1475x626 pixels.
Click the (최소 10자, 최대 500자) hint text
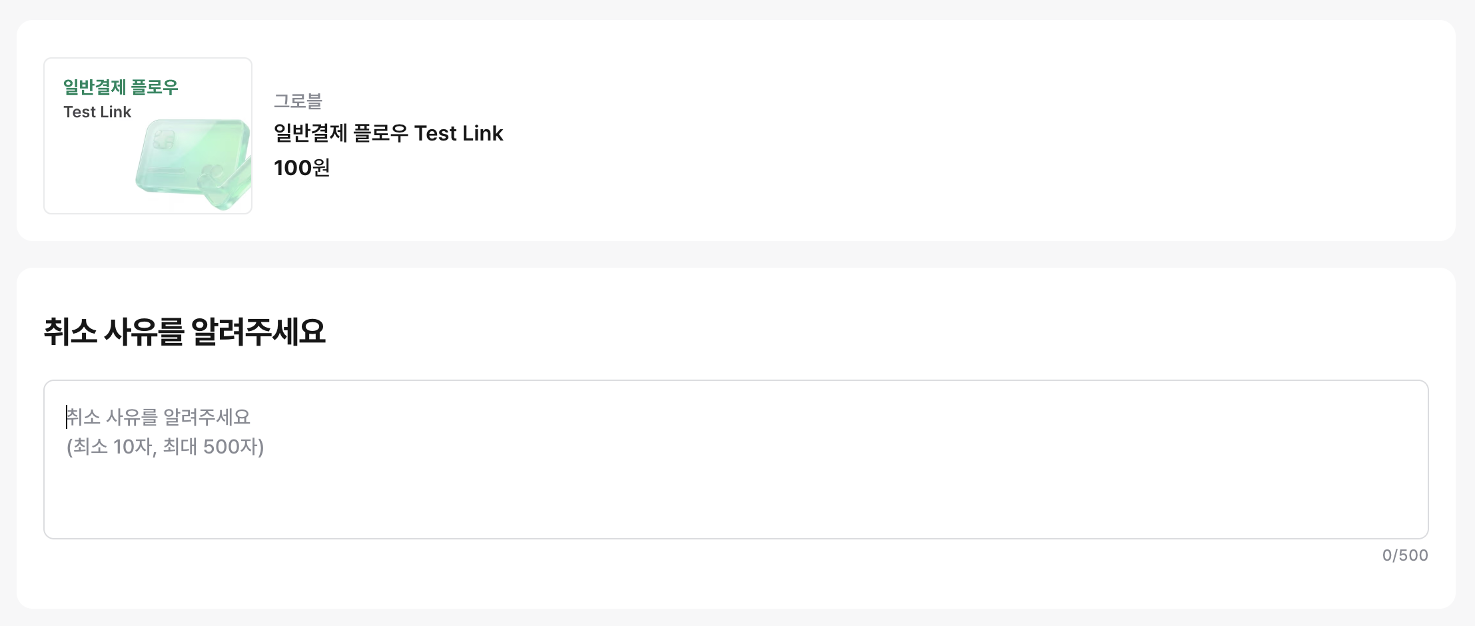165,446
